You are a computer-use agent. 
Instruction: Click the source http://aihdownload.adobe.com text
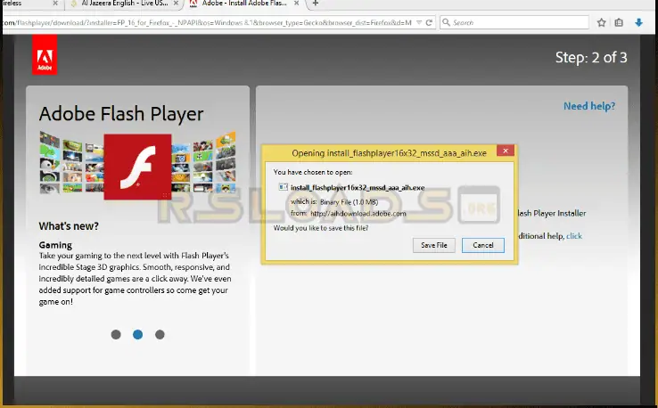[x=358, y=214]
